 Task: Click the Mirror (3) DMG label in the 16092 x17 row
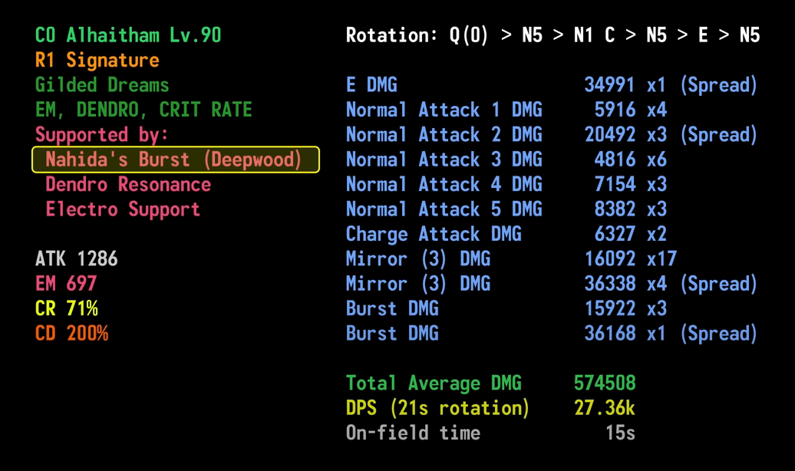click(417, 259)
